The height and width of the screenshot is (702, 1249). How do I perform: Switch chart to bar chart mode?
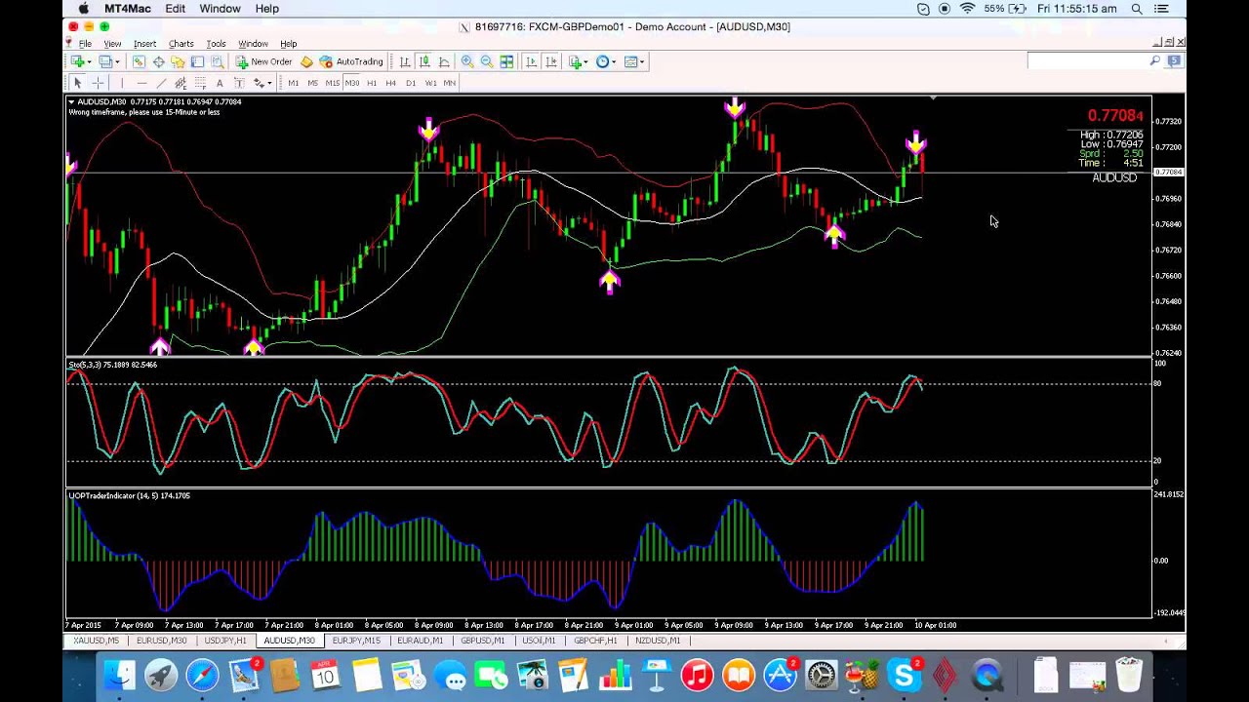[x=405, y=61]
